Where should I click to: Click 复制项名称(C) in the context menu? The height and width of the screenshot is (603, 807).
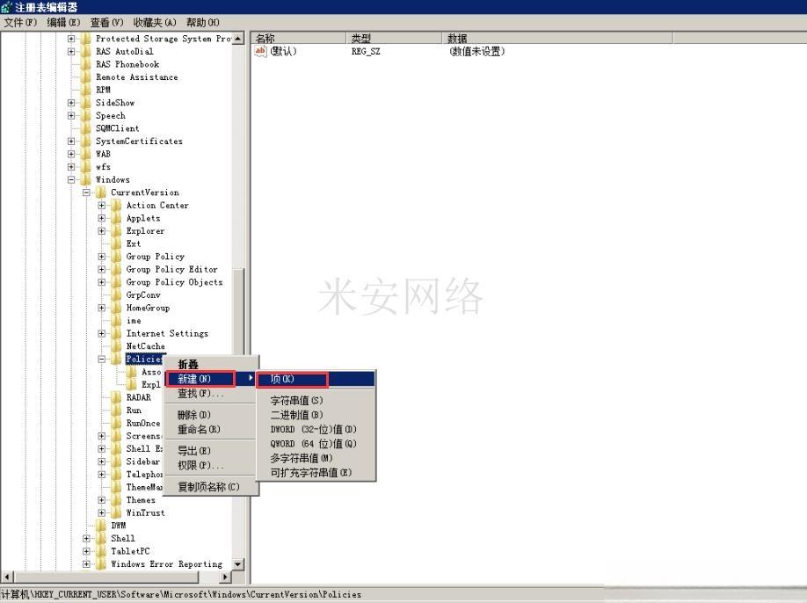click(x=208, y=487)
